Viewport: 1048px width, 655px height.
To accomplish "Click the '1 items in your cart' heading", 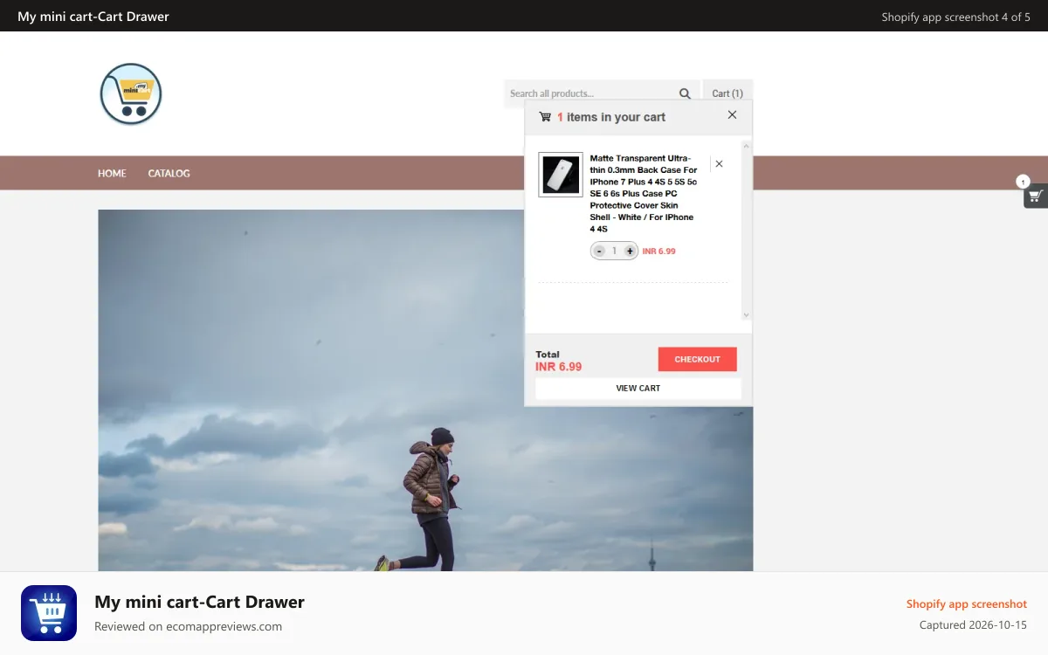I will 611,117.
